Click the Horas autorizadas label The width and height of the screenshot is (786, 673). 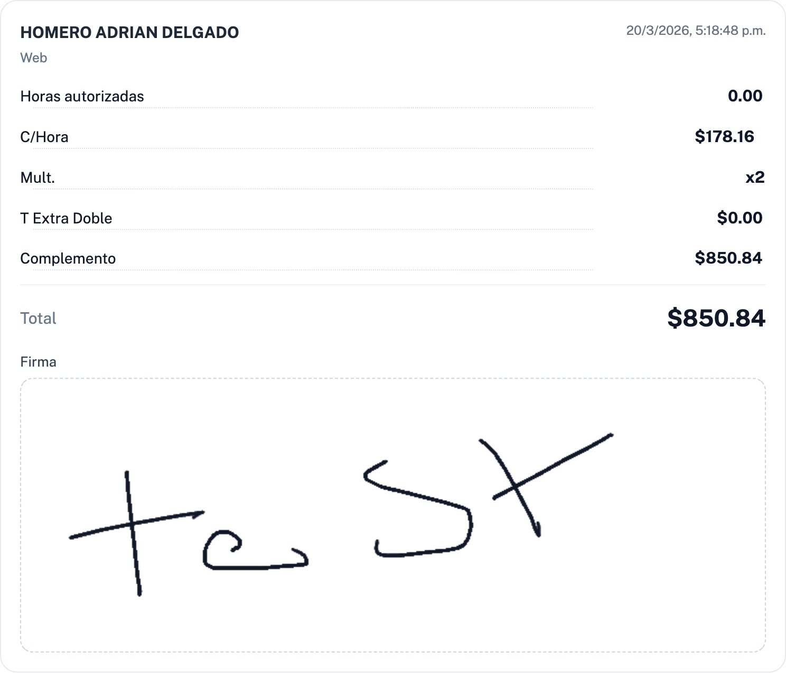click(x=82, y=96)
